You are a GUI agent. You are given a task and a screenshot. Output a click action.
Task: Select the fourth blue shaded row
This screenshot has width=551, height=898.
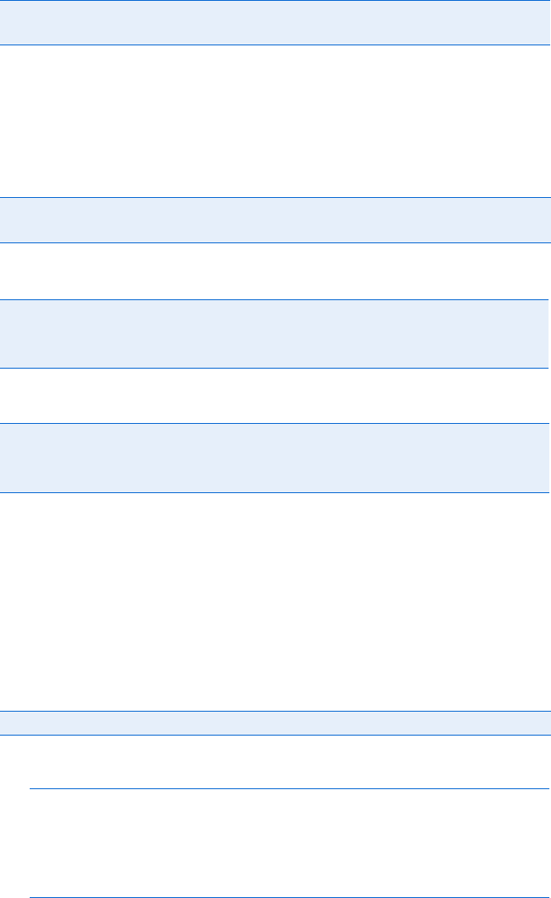point(275,458)
